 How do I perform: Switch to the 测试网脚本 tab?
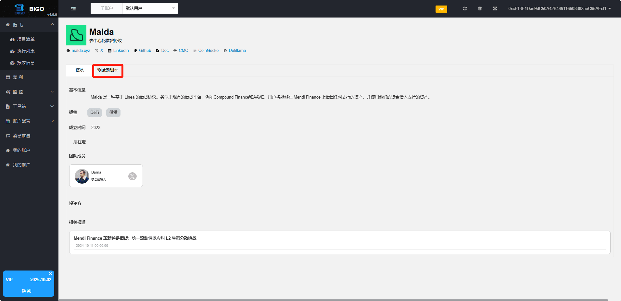coord(108,70)
